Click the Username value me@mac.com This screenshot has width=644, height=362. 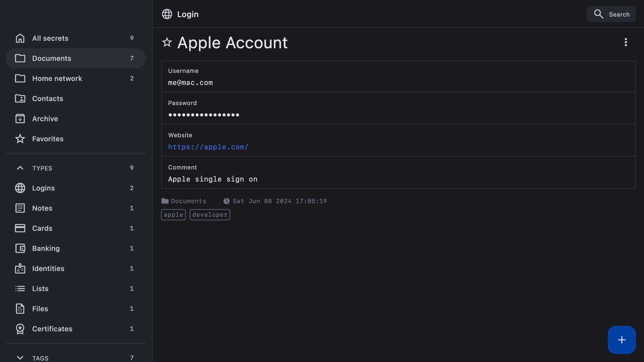190,83
